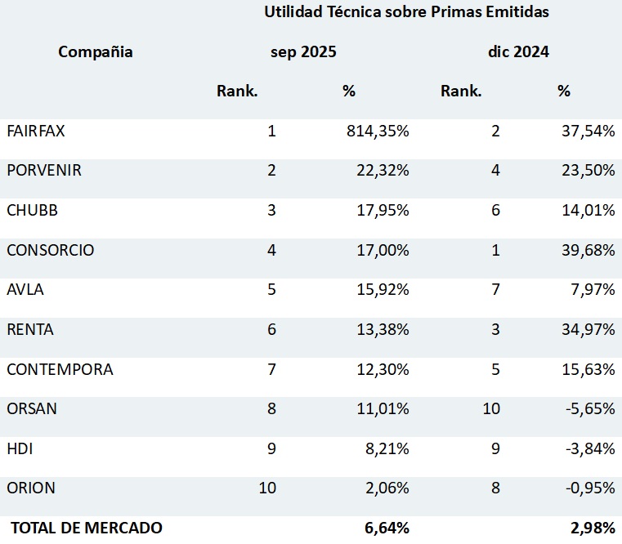Click the AVLA company name
This screenshot has width=622, height=544.
click(25, 290)
